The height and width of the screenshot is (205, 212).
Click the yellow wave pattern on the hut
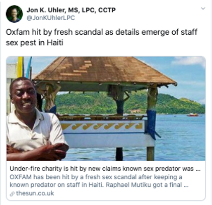click(102, 126)
